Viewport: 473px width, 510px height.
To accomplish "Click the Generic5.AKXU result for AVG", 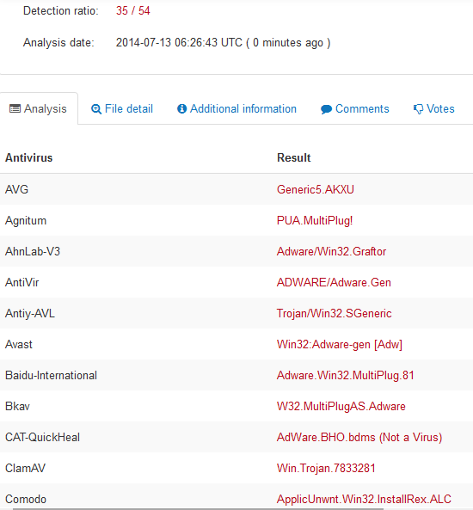I will pyautogui.click(x=316, y=189).
